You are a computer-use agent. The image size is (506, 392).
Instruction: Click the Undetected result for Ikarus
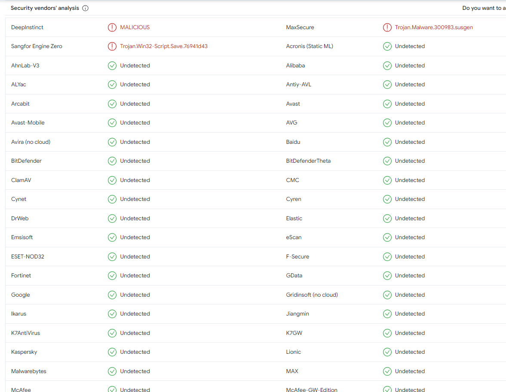tap(135, 314)
